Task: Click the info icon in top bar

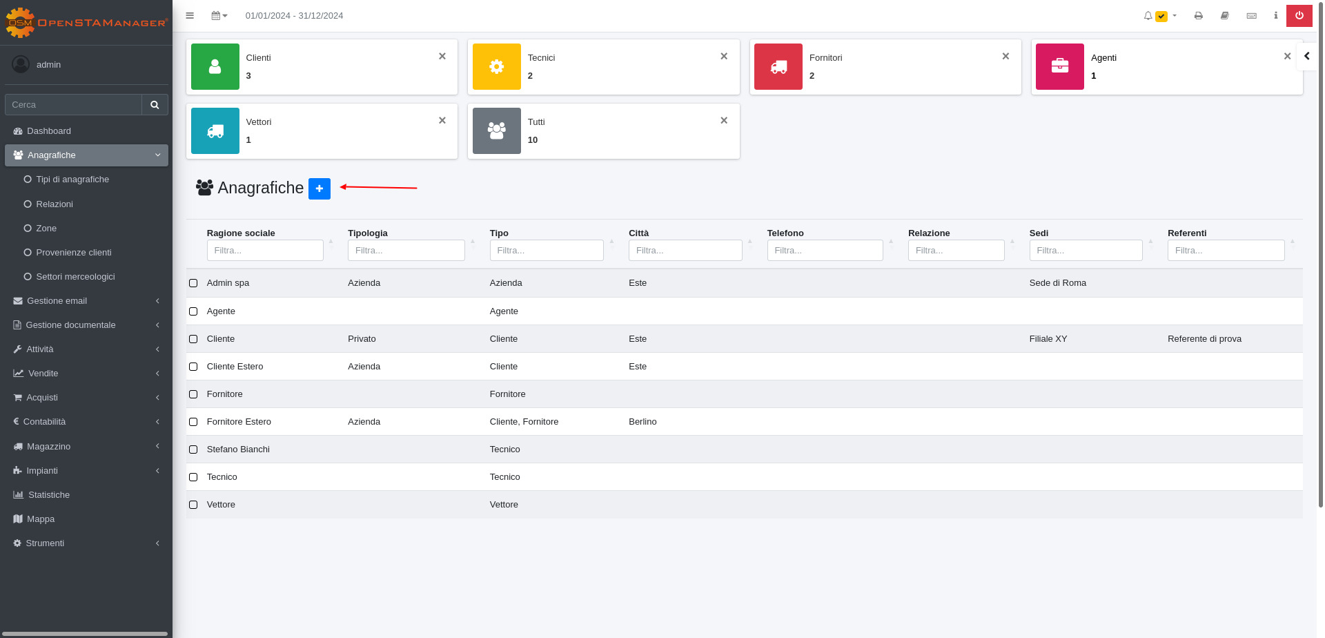Action: coord(1275,15)
